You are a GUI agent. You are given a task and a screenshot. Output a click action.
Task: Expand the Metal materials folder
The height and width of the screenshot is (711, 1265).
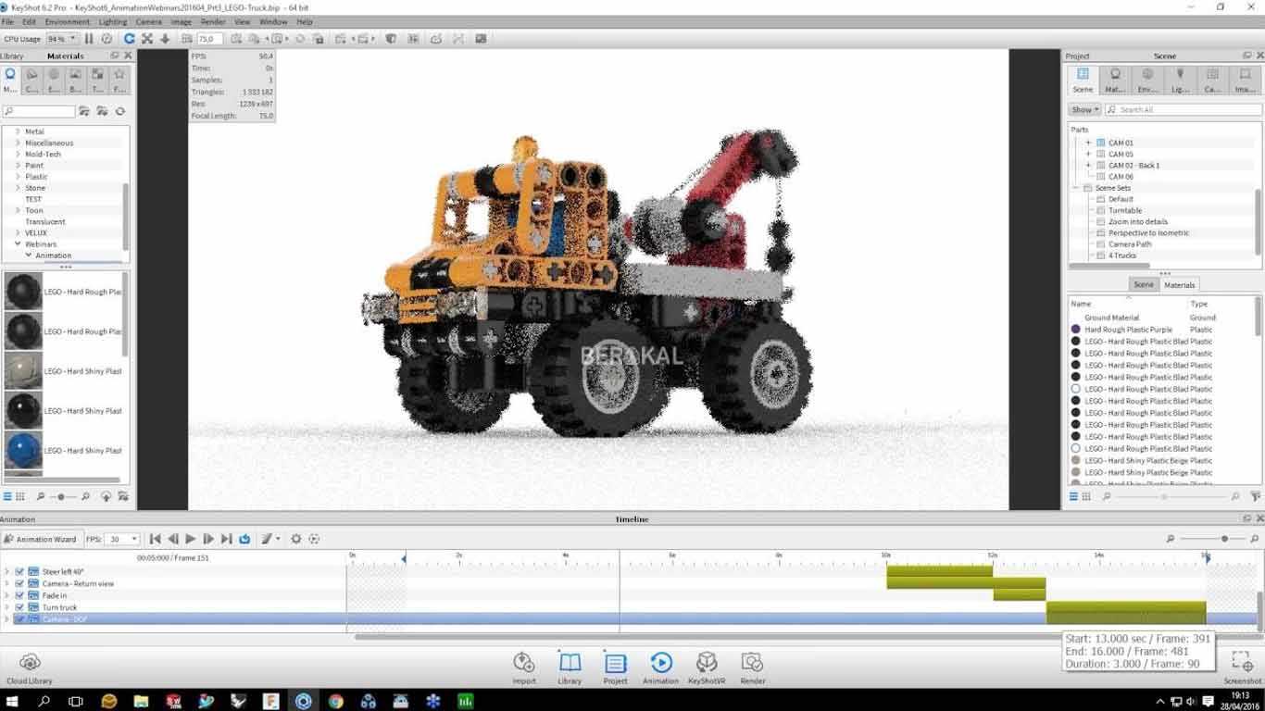coord(18,131)
